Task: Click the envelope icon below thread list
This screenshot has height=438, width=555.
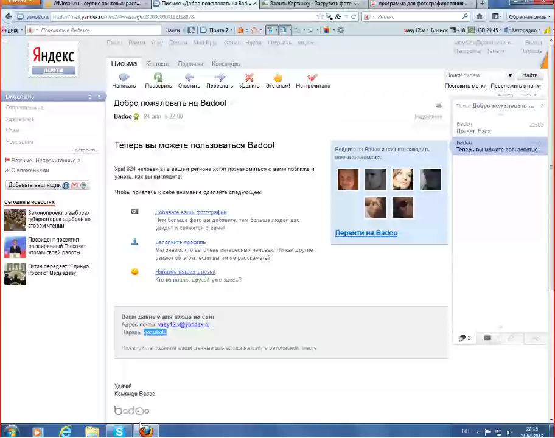Action: [487, 338]
